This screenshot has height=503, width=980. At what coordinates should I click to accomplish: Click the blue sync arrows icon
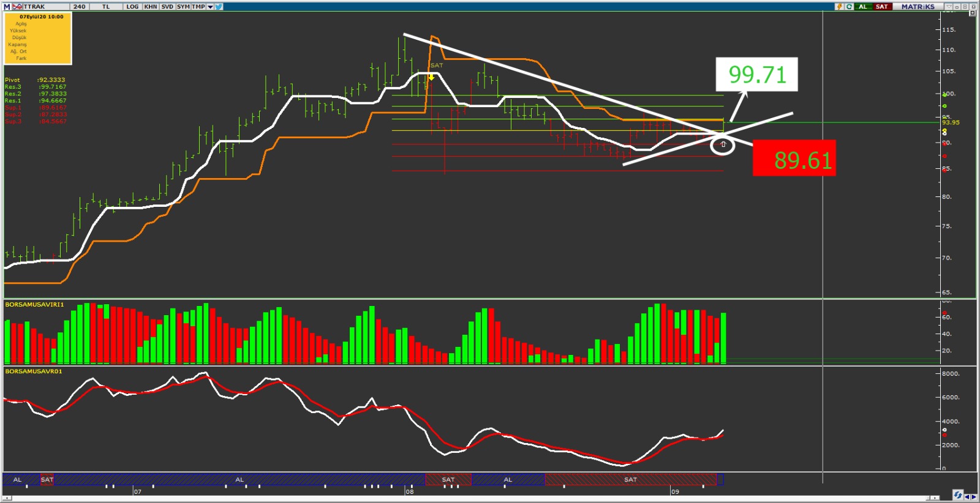958,495
